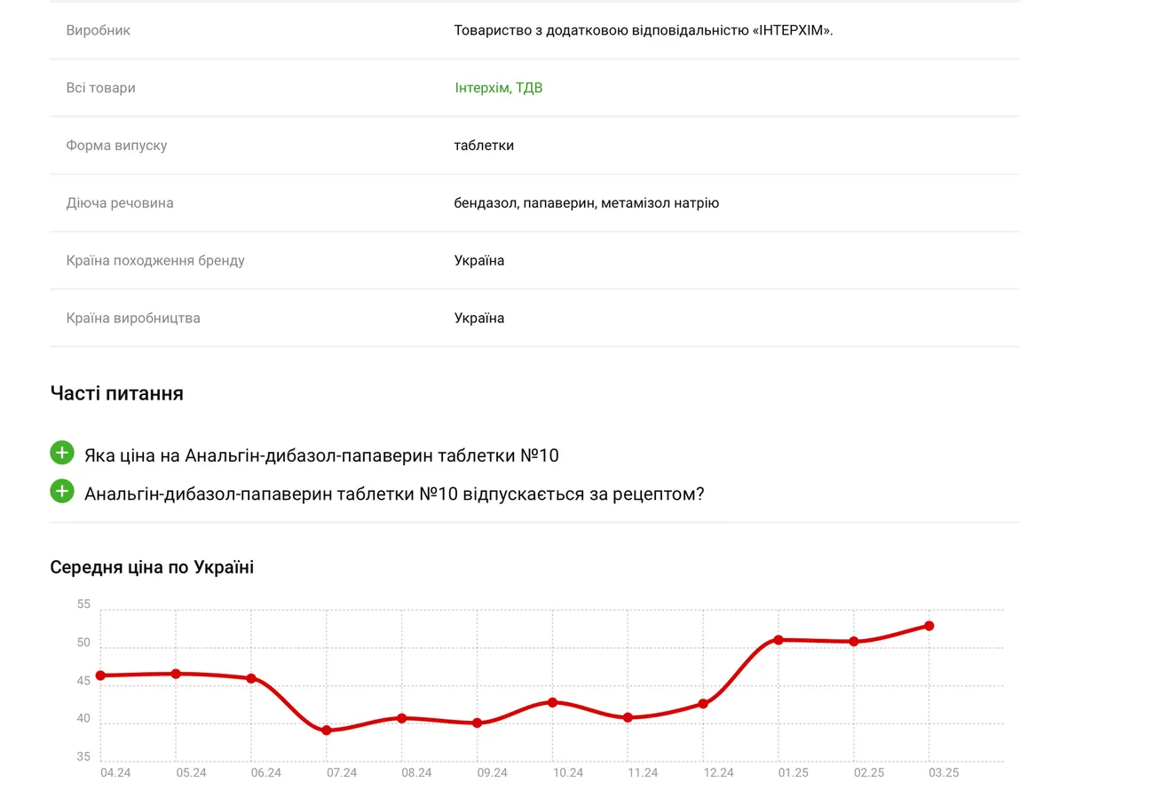
Task: Click the '09.24' axis date label
Action: tap(493, 773)
